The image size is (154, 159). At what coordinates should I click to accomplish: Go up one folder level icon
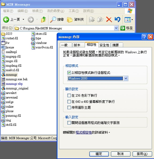point(44,20)
